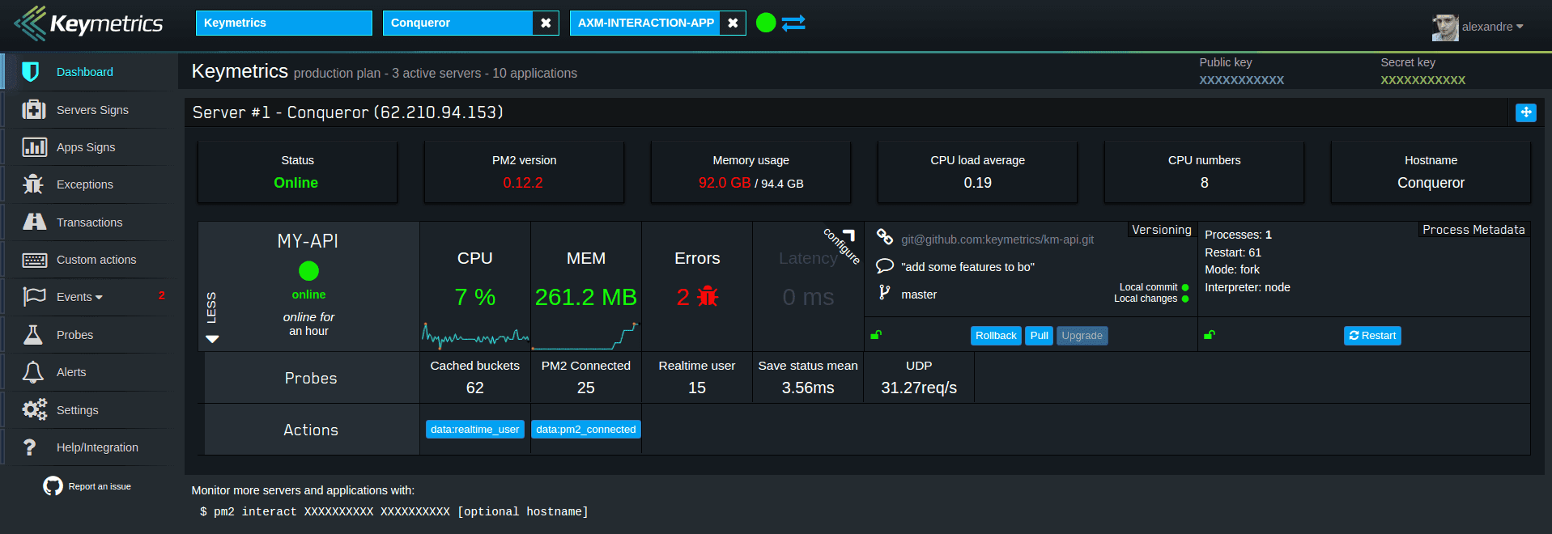Click the commit message speech bubble icon
The height and width of the screenshot is (534, 1552).
click(885, 265)
